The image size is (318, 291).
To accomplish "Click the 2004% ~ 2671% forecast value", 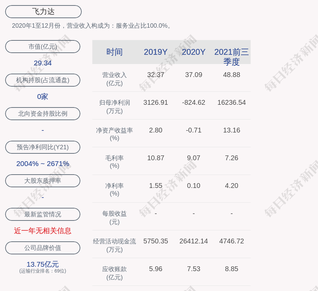I will pyautogui.click(x=43, y=164).
